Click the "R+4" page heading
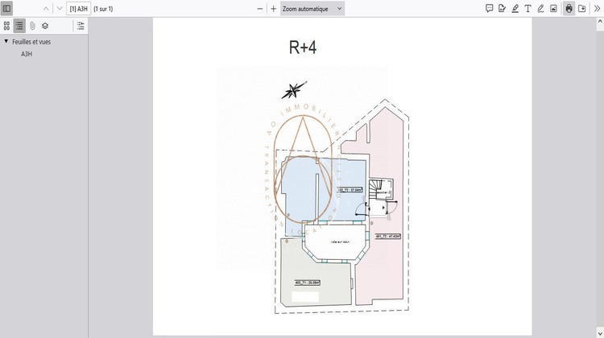The width and height of the screenshot is (604, 338). coord(303,47)
